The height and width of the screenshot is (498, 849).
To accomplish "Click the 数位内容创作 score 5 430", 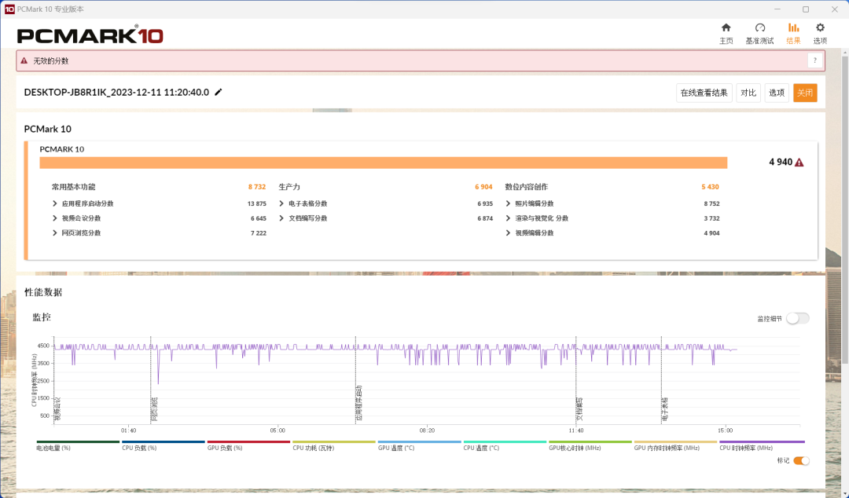I will pos(711,187).
